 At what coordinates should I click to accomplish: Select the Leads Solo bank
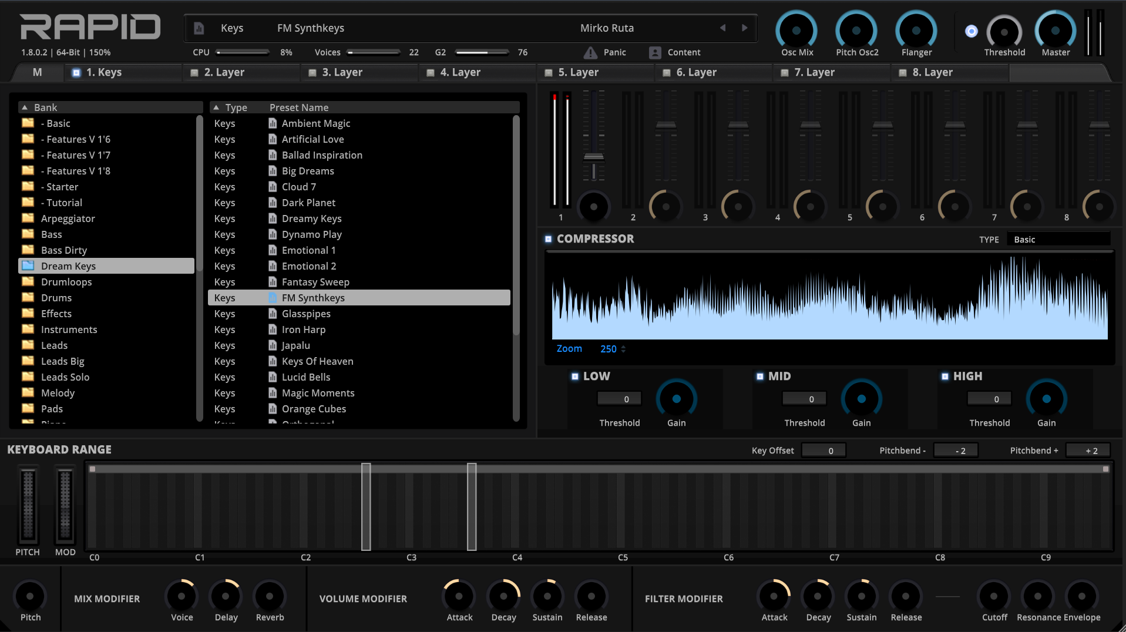click(x=106, y=377)
